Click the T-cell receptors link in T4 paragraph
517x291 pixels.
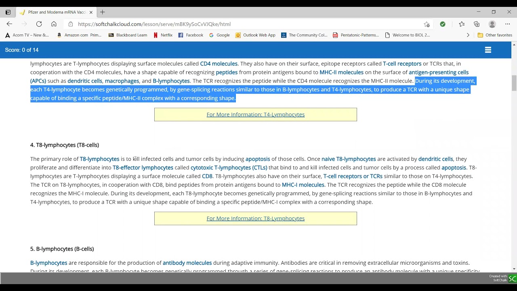(402, 63)
